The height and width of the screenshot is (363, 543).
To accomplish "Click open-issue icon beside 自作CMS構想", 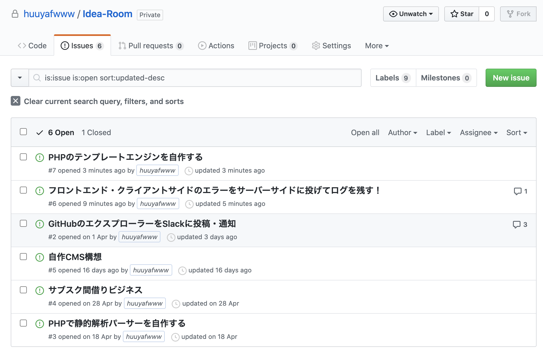I will [x=40, y=257].
